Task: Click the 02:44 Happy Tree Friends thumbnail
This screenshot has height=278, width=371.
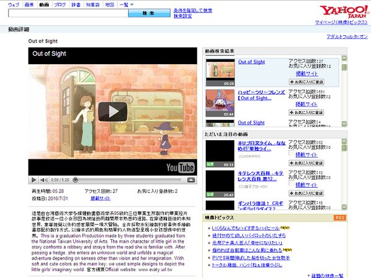Action: [x=220, y=103]
